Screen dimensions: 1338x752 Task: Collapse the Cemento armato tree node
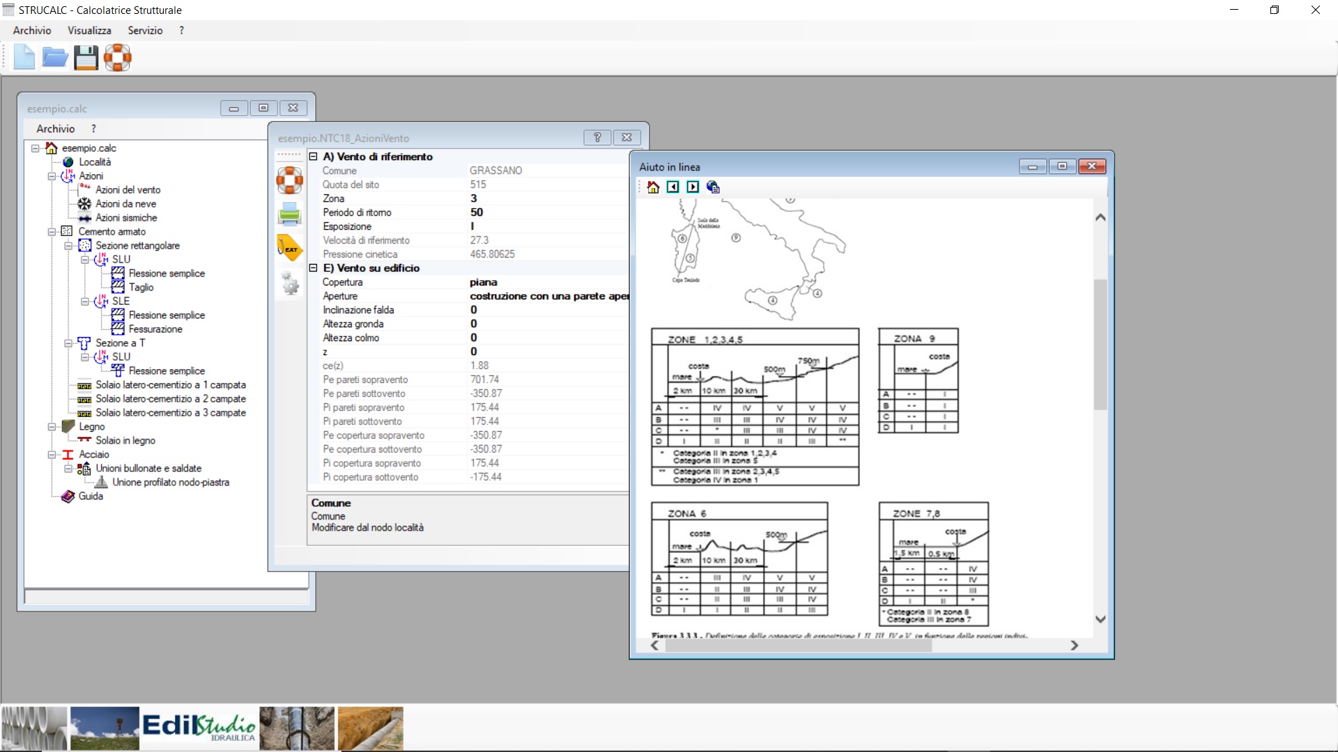(x=52, y=232)
